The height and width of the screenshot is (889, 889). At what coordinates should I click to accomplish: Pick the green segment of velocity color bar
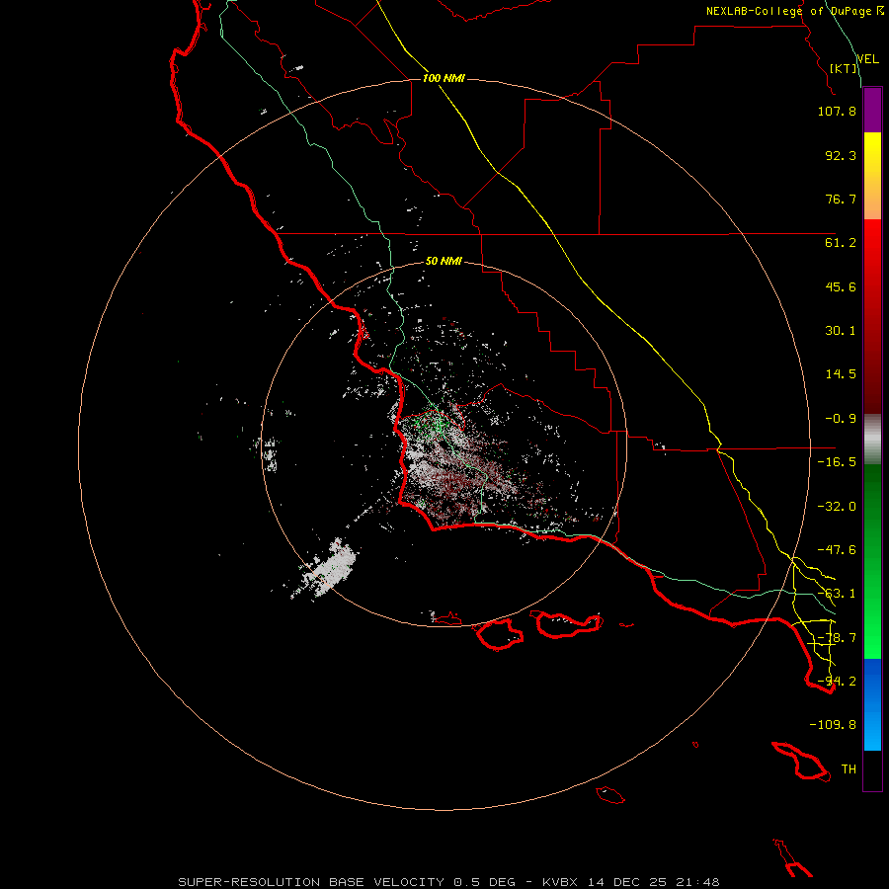pyautogui.click(x=872, y=561)
